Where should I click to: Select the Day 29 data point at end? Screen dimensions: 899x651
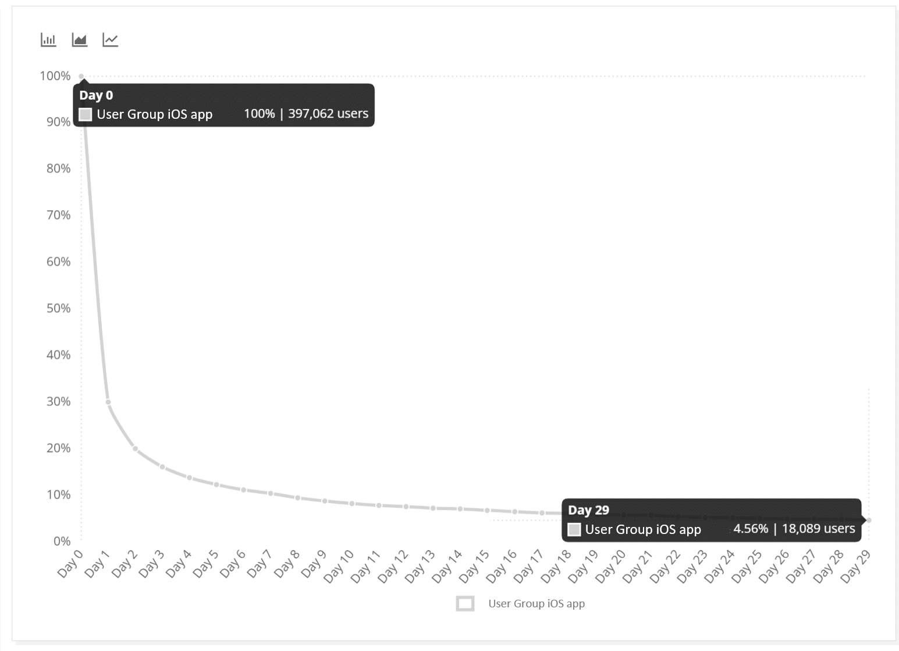tap(869, 520)
